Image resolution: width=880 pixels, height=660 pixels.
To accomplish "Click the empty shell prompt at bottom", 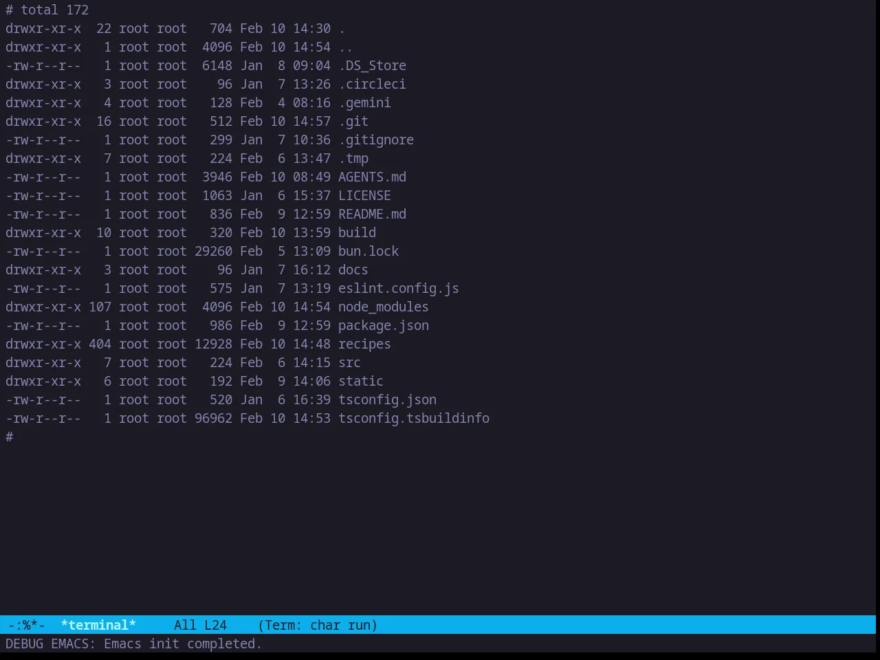I will coord(10,437).
